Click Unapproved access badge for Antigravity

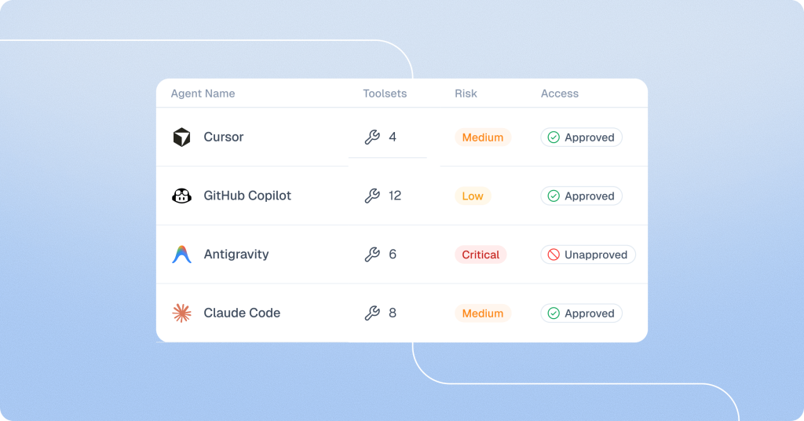pos(587,254)
